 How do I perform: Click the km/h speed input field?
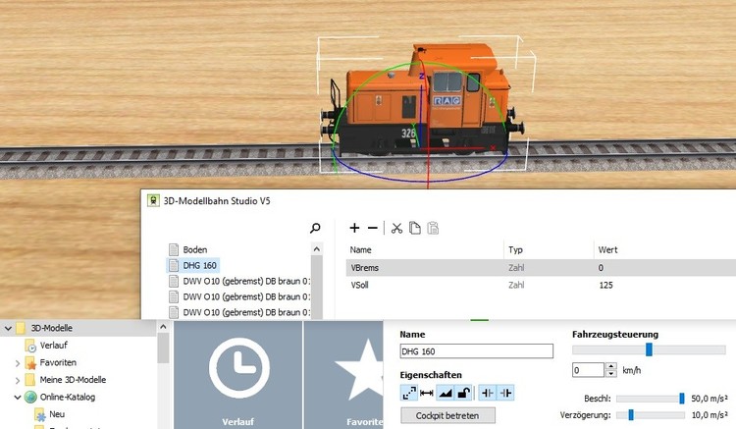(x=588, y=370)
